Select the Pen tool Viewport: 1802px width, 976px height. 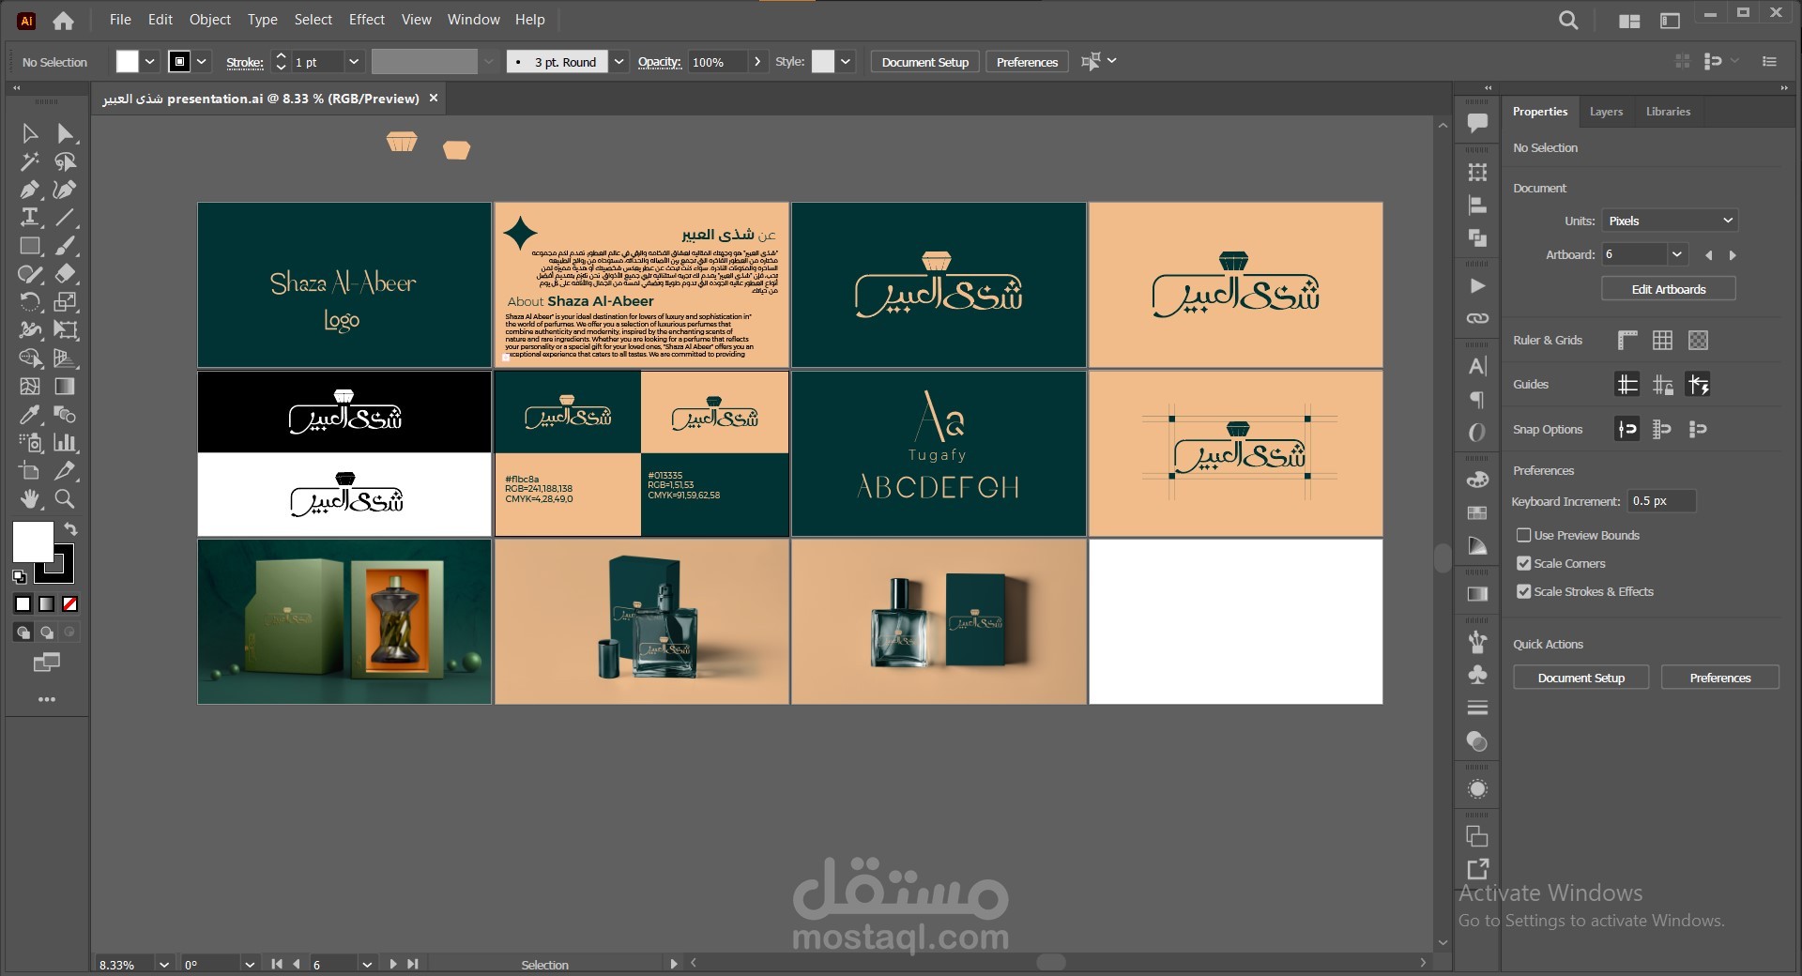30,190
